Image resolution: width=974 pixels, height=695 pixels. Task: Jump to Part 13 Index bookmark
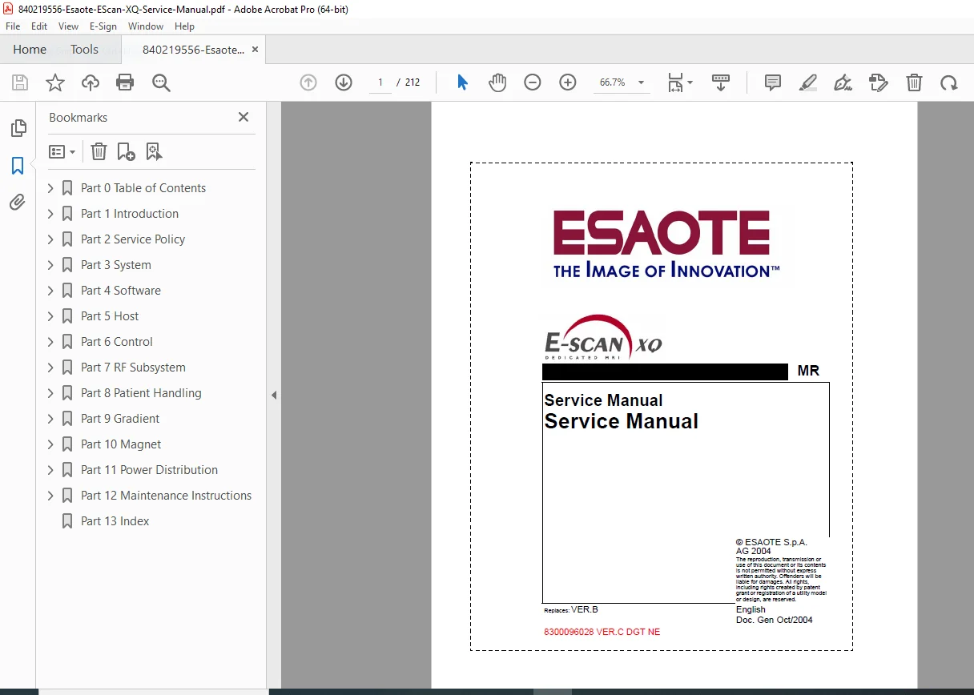point(115,521)
